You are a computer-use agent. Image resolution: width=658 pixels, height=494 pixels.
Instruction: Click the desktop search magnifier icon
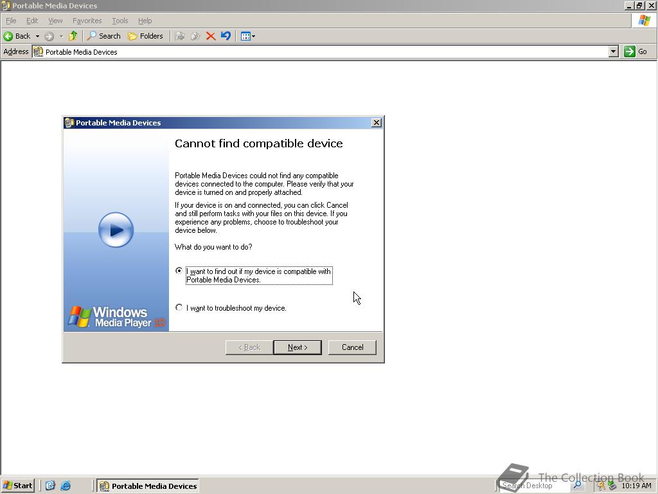coord(578,486)
